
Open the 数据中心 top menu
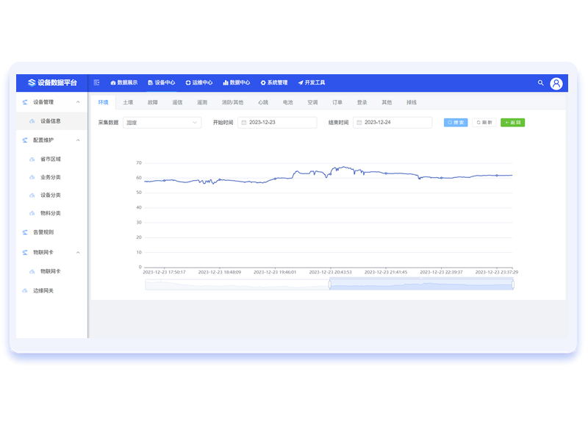[235, 83]
